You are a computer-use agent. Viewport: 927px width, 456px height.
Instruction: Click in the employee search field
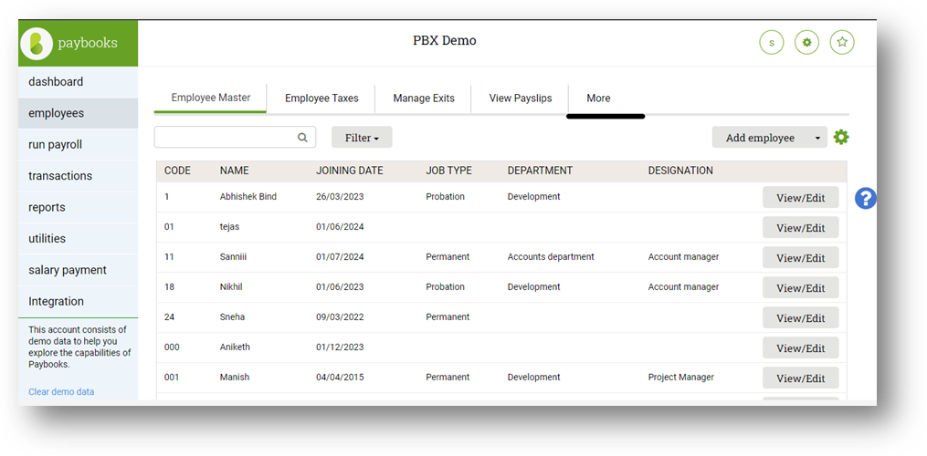click(235, 137)
